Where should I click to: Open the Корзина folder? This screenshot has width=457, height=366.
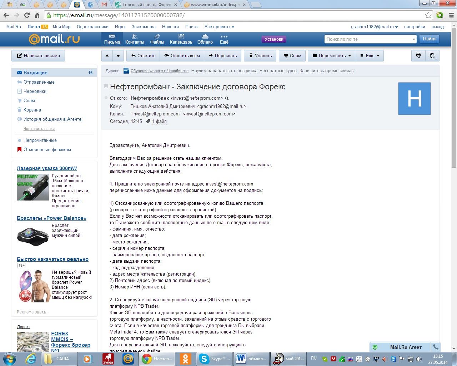[32, 110]
